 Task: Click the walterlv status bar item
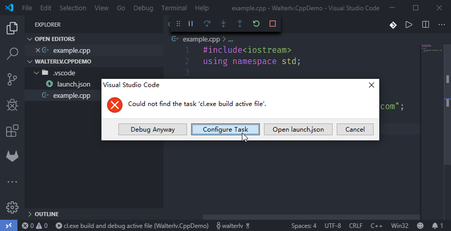233,226
